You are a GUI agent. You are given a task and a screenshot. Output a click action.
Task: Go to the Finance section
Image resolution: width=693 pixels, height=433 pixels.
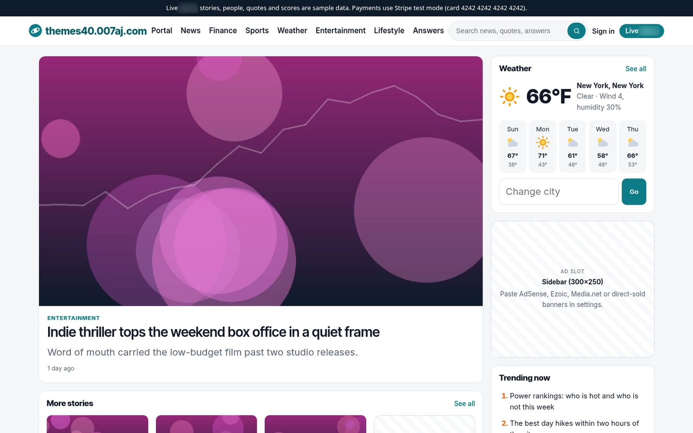point(223,31)
